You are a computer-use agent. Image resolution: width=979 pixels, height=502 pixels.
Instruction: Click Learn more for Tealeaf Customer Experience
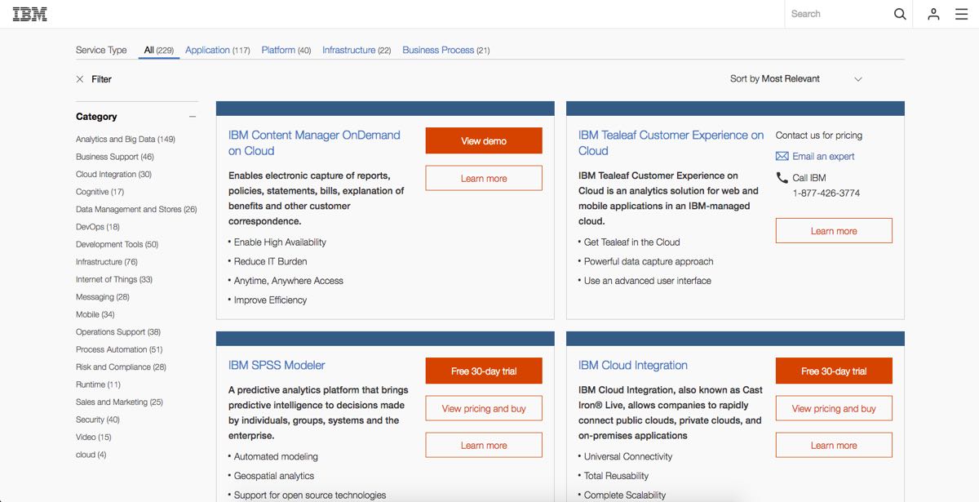point(834,231)
